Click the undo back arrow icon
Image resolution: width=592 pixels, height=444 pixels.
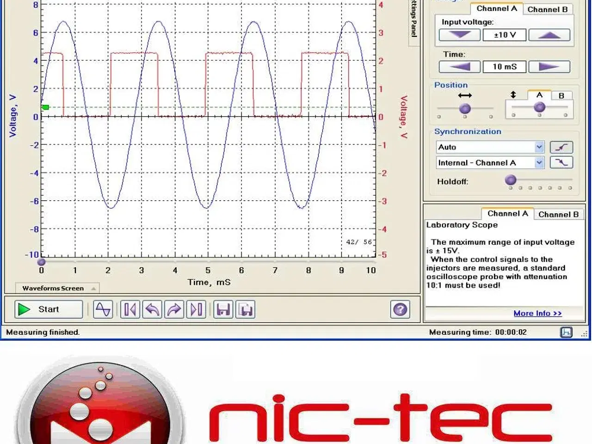[x=152, y=309]
